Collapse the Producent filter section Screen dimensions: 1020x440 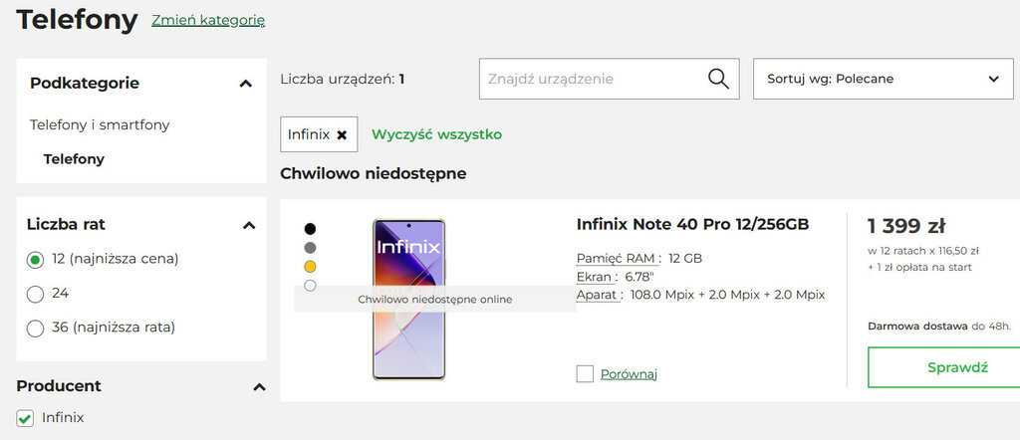tap(259, 386)
